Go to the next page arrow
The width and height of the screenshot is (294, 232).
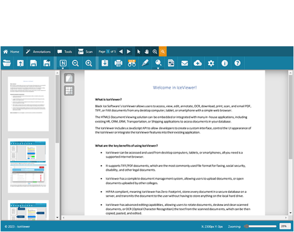(x=128, y=52)
